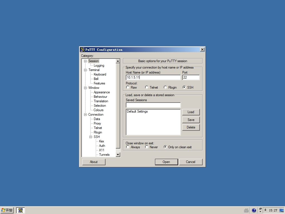285x214 pixels.
Task: Open the Data category under Connection
Action: 97,119
